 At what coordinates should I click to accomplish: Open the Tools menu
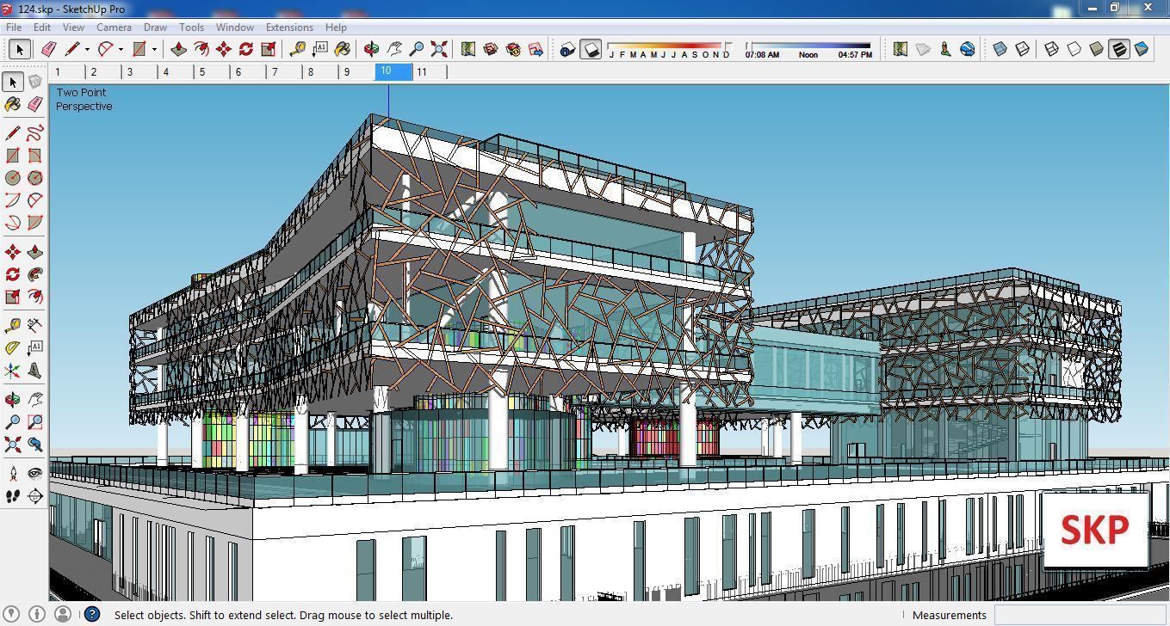coord(191,28)
